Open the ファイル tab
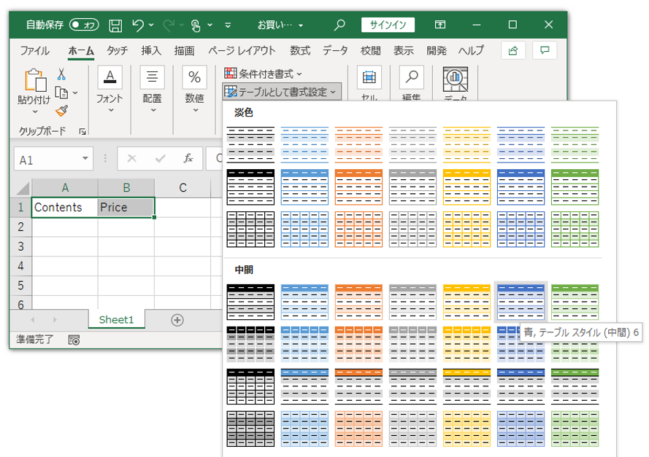The height and width of the screenshot is (457, 649). point(35,50)
